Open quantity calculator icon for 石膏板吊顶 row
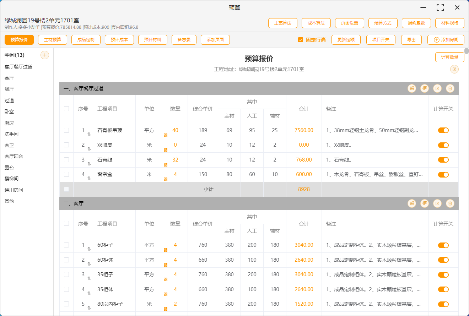This screenshot has height=316, width=469. tap(166, 135)
